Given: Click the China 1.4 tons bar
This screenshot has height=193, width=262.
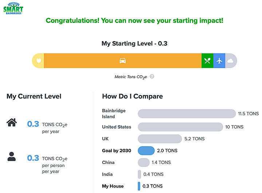Looking at the screenshot, I should pyautogui.click(x=144, y=162).
